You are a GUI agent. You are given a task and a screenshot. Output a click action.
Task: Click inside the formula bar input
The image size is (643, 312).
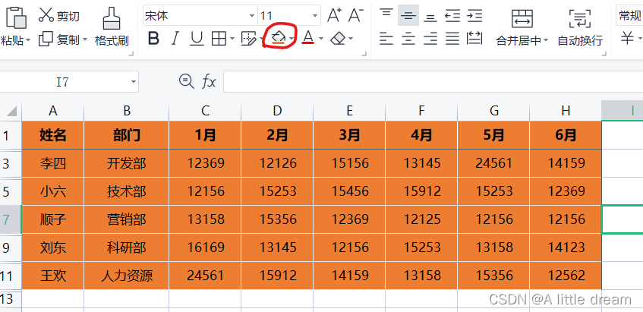[433, 81]
